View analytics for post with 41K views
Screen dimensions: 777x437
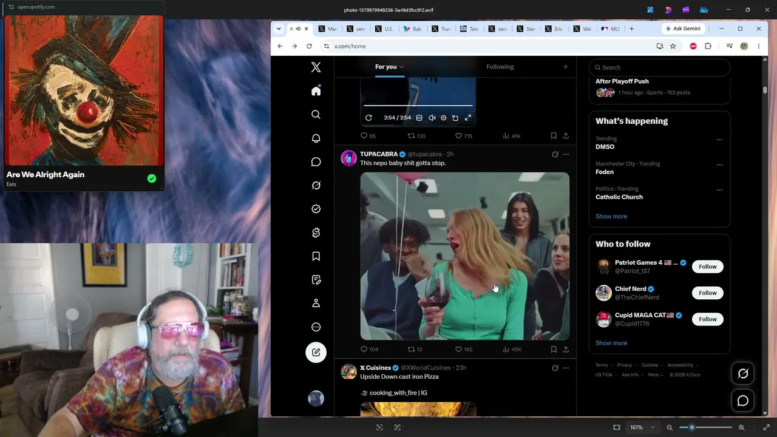pyautogui.click(x=512, y=136)
